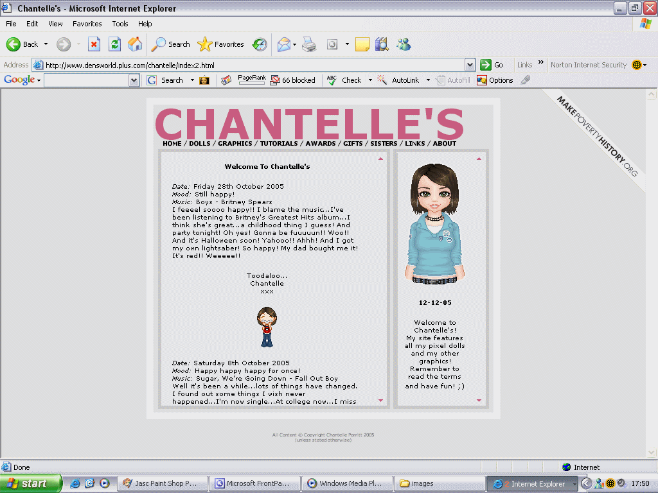Open the AWARDS page link

point(321,143)
